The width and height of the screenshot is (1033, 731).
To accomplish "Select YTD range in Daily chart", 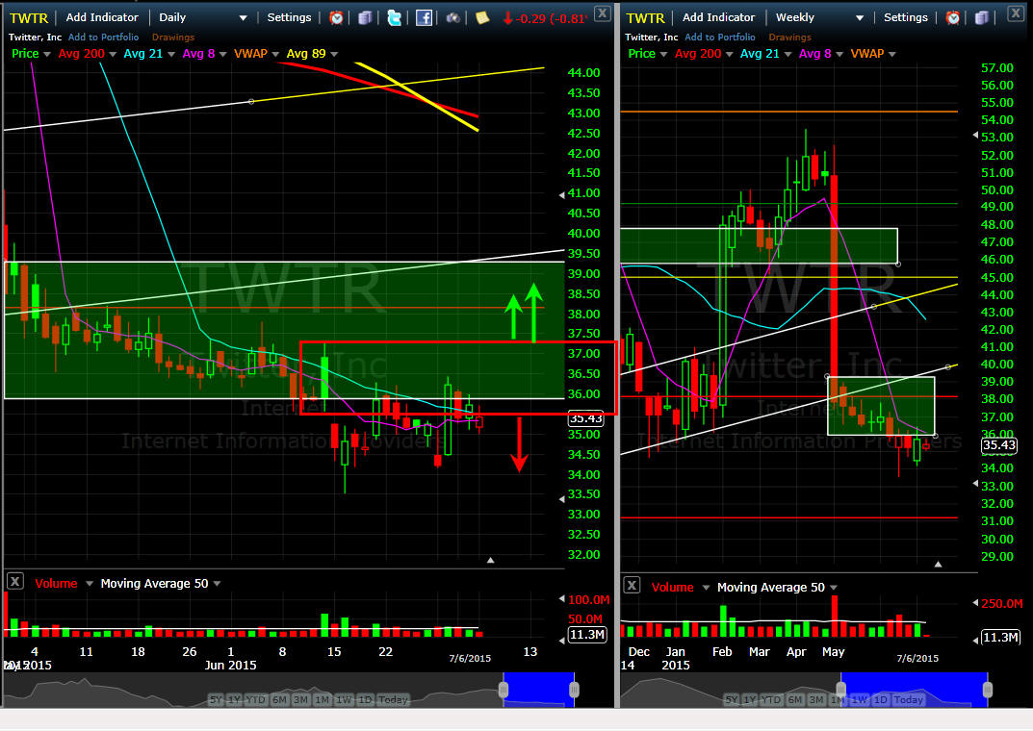I will 256,699.
